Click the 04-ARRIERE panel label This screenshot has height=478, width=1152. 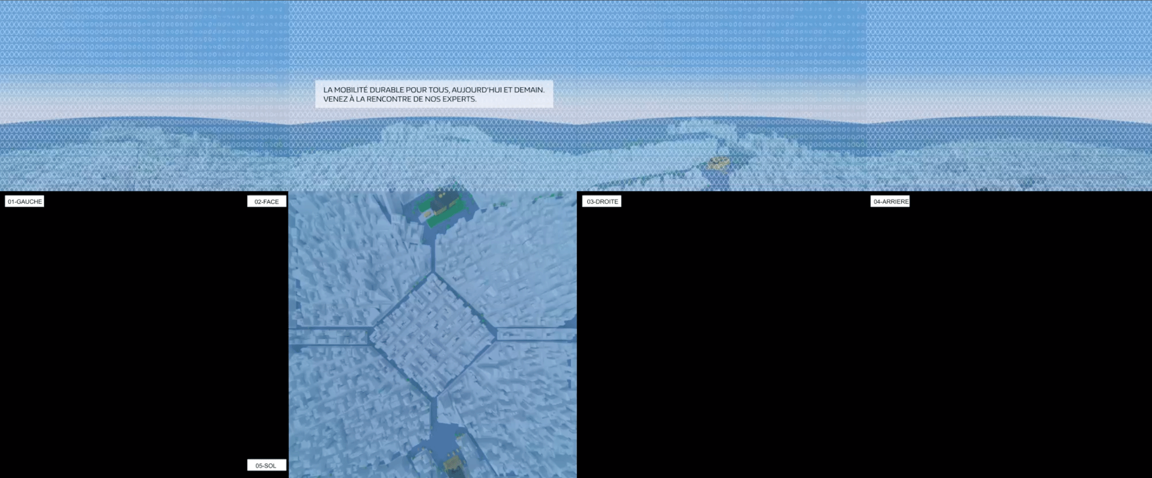coord(890,201)
